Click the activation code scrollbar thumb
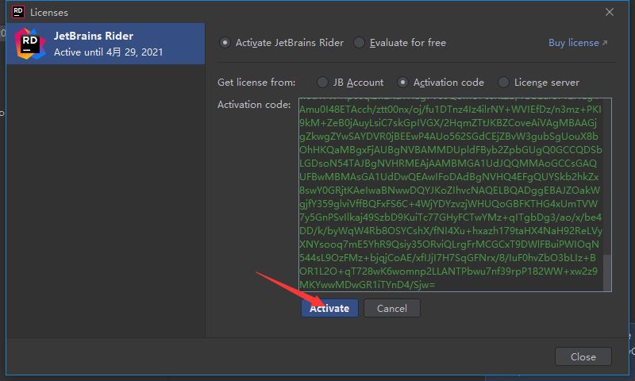 [607, 273]
